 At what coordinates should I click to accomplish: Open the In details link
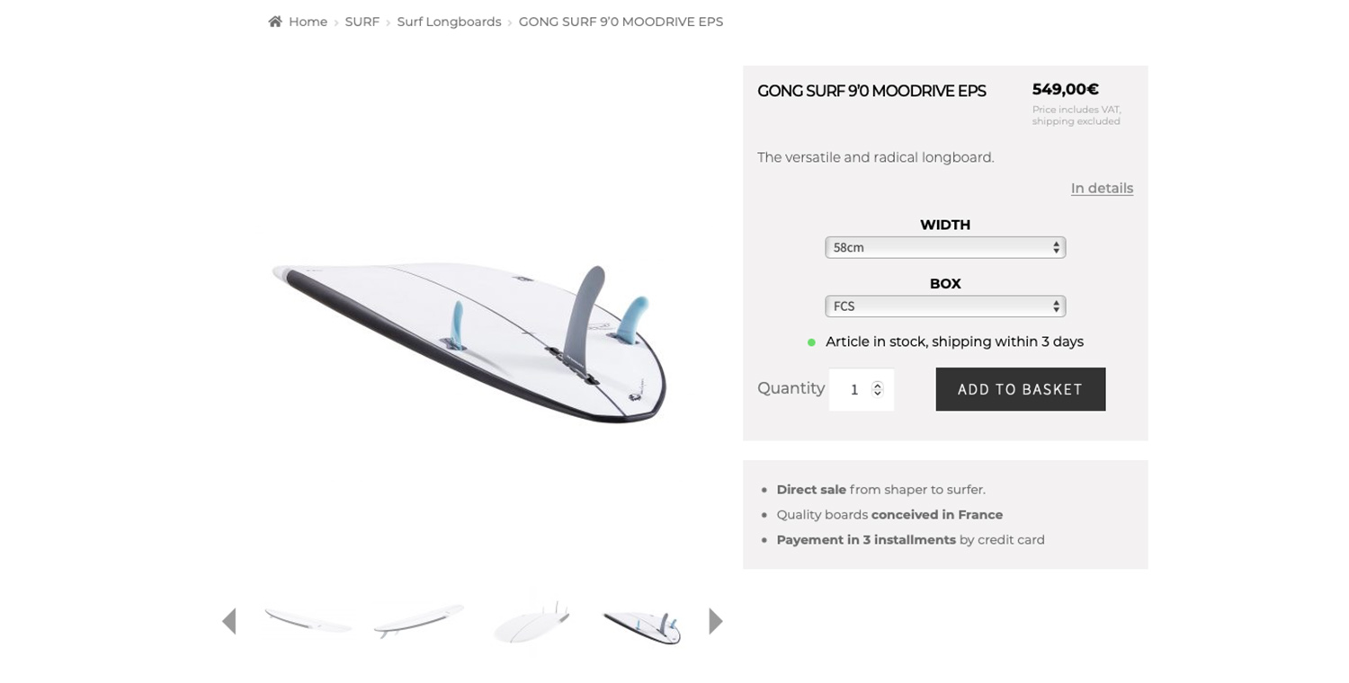pyautogui.click(x=1102, y=188)
